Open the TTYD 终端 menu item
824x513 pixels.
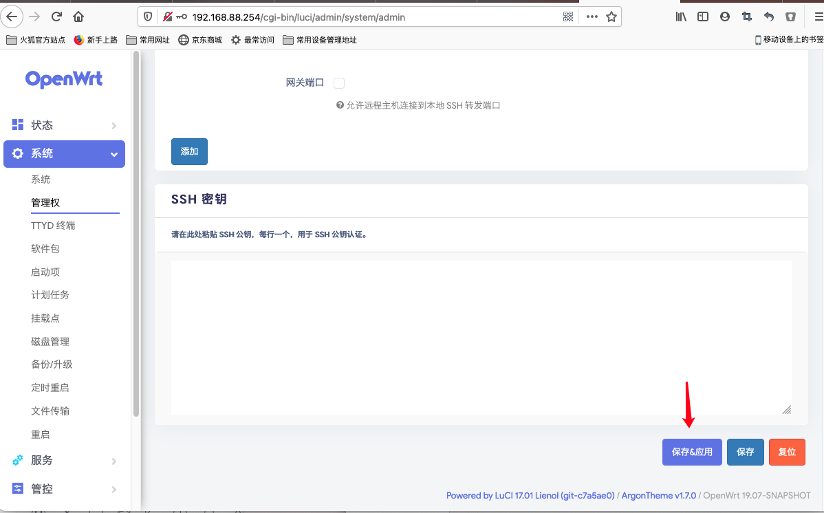point(53,226)
